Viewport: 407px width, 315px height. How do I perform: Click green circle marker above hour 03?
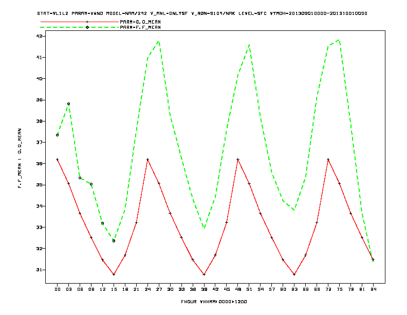(68, 103)
